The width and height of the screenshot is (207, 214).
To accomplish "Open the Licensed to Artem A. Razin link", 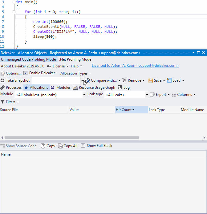I will click(x=135, y=66).
